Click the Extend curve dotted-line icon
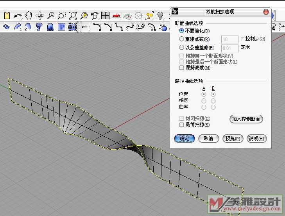Viewport: 285px width, 216px height. pos(86,27)
